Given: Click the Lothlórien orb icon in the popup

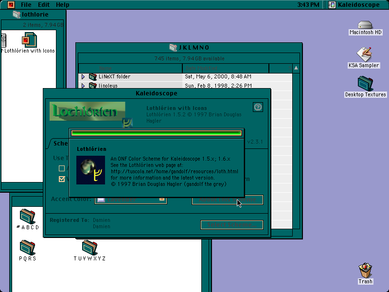Looking at the screenshot, I should coord(90,170).
